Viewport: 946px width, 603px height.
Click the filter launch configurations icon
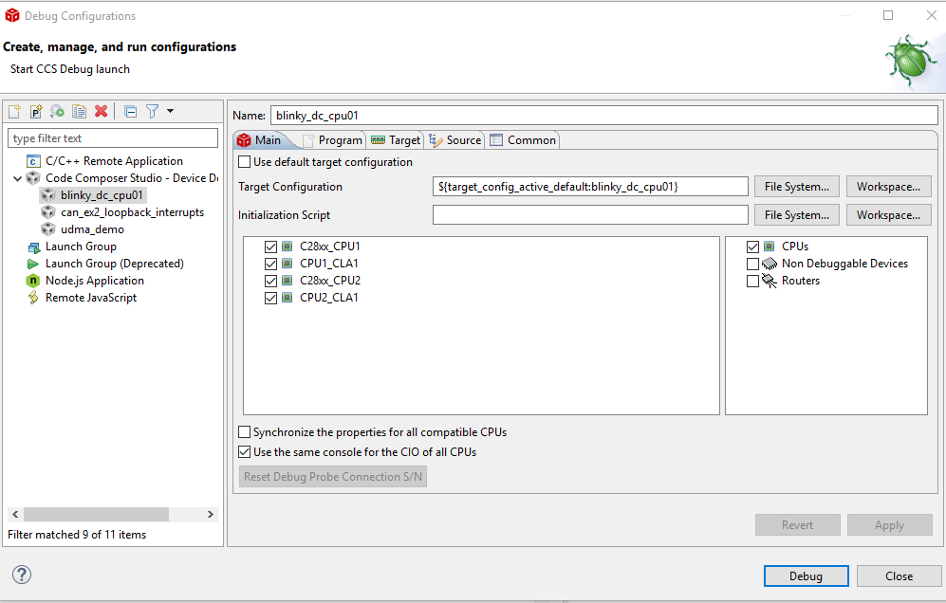152,112
